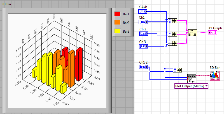Screen dimensions: 224x114
Task: Click the Ch1 2 label text
Action: 143,62
